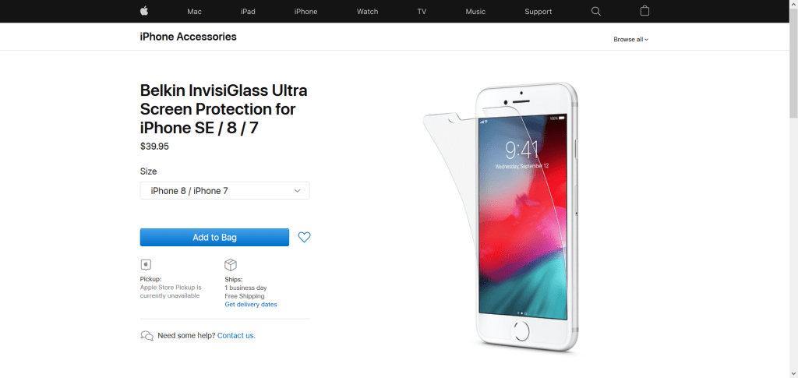Open the search magnifier icon
The image size is (798, 378).
596,11
